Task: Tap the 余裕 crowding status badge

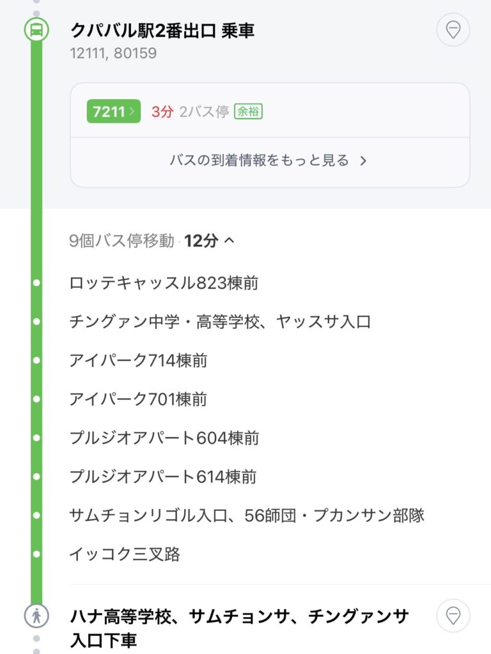Action: click(x=248, y=112)
